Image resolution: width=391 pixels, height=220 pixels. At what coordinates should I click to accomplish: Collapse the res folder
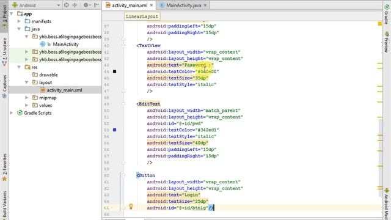click(19, 67)
